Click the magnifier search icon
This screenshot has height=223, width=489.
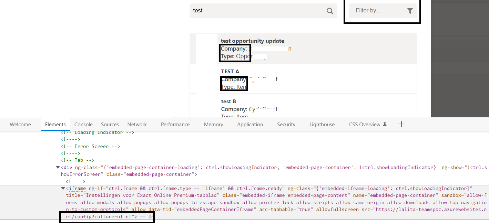tap(330, 11)
